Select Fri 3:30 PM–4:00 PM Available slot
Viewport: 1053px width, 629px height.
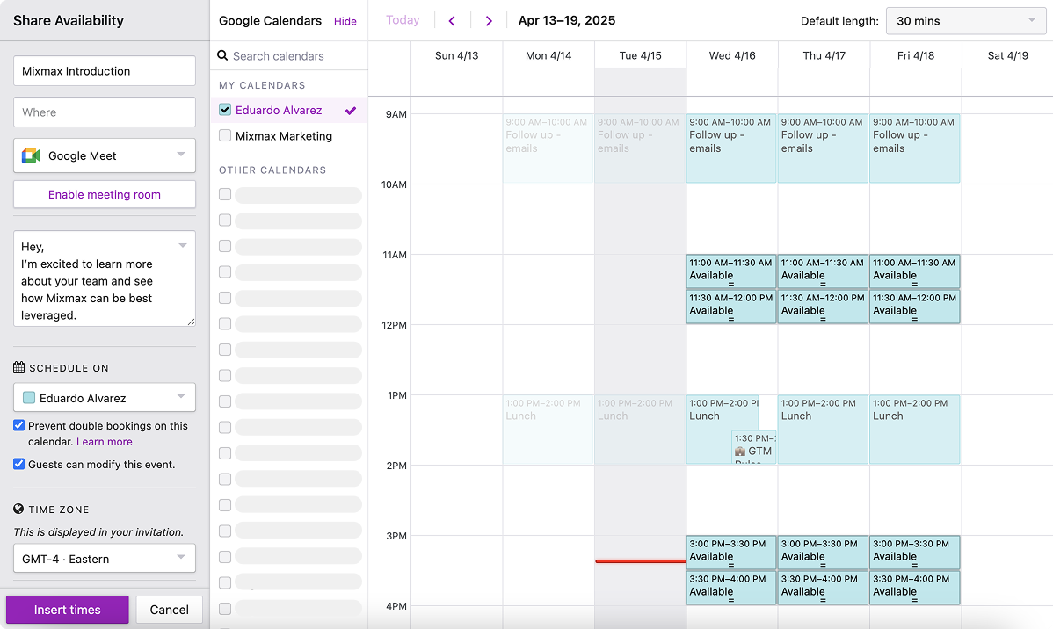(x=915, y=587)
